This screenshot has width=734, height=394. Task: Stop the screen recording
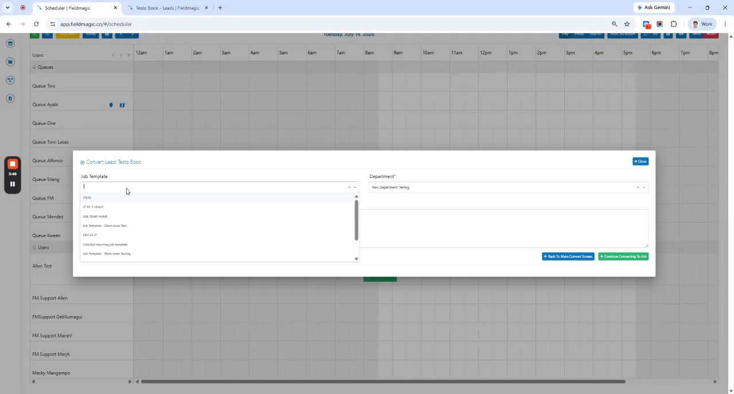click(x=13, y=164)
